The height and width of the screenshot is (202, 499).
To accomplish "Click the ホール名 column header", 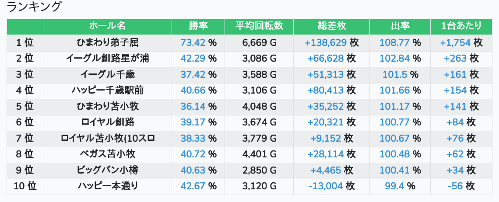I will pyautogui.click(x=107, y=26).
